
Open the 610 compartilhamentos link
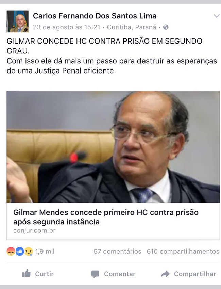coord(183,252)
